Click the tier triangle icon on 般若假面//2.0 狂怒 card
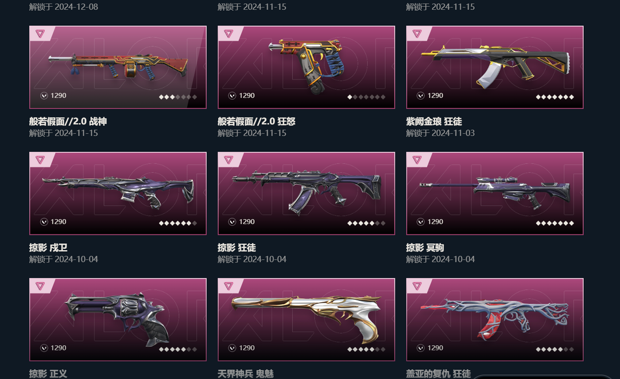The width and height of the screenshot is (620, 379). point(228,34)
